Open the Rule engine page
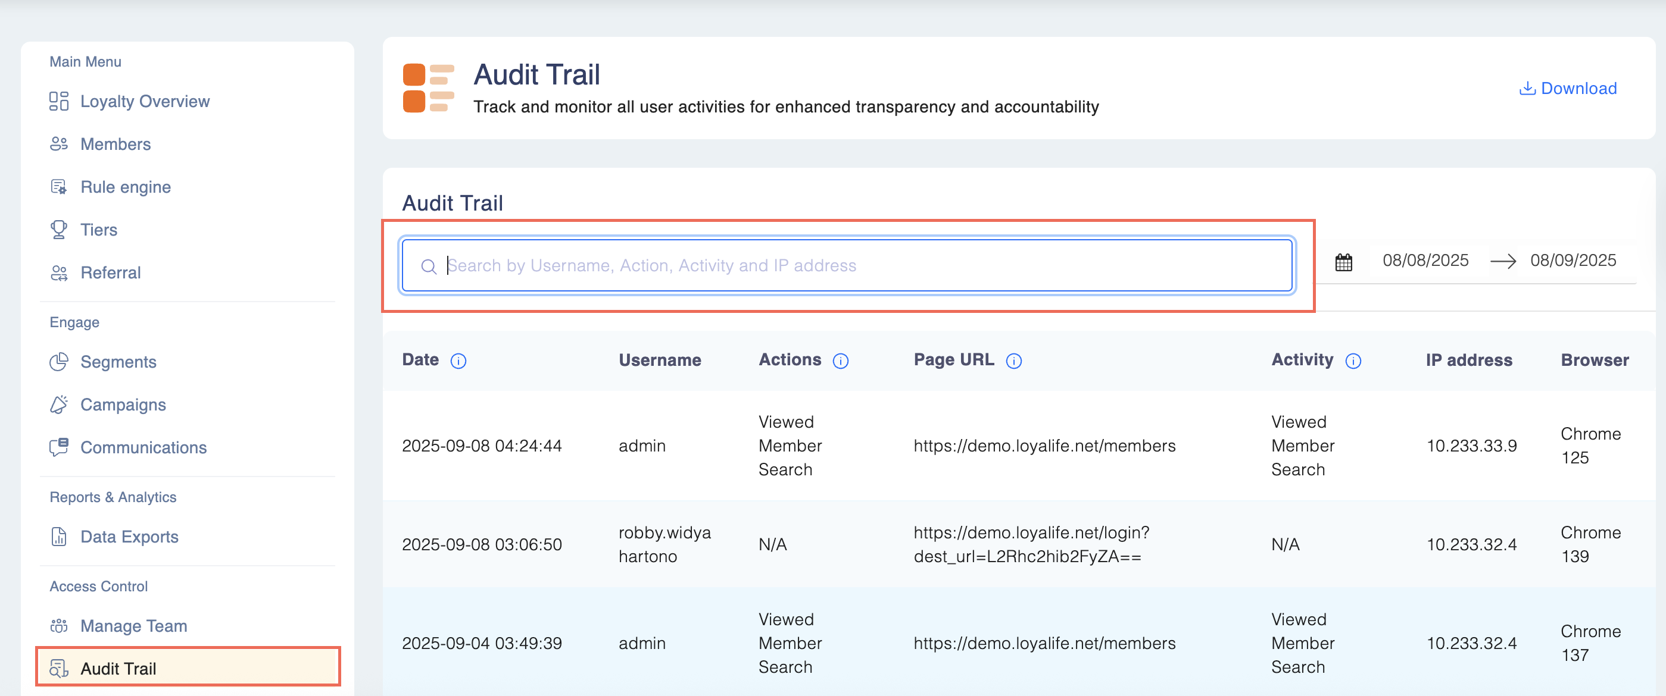This screenshot has width=1666, height=696. (126, 187)
